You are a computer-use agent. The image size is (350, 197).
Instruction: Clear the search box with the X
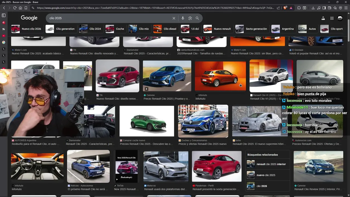[174, 18]
